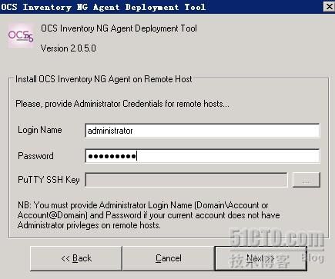Click the Login Name input field

[203, 131]
